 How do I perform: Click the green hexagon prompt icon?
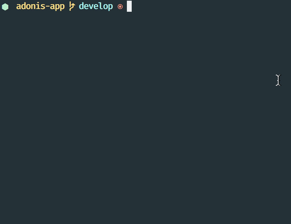5,7
